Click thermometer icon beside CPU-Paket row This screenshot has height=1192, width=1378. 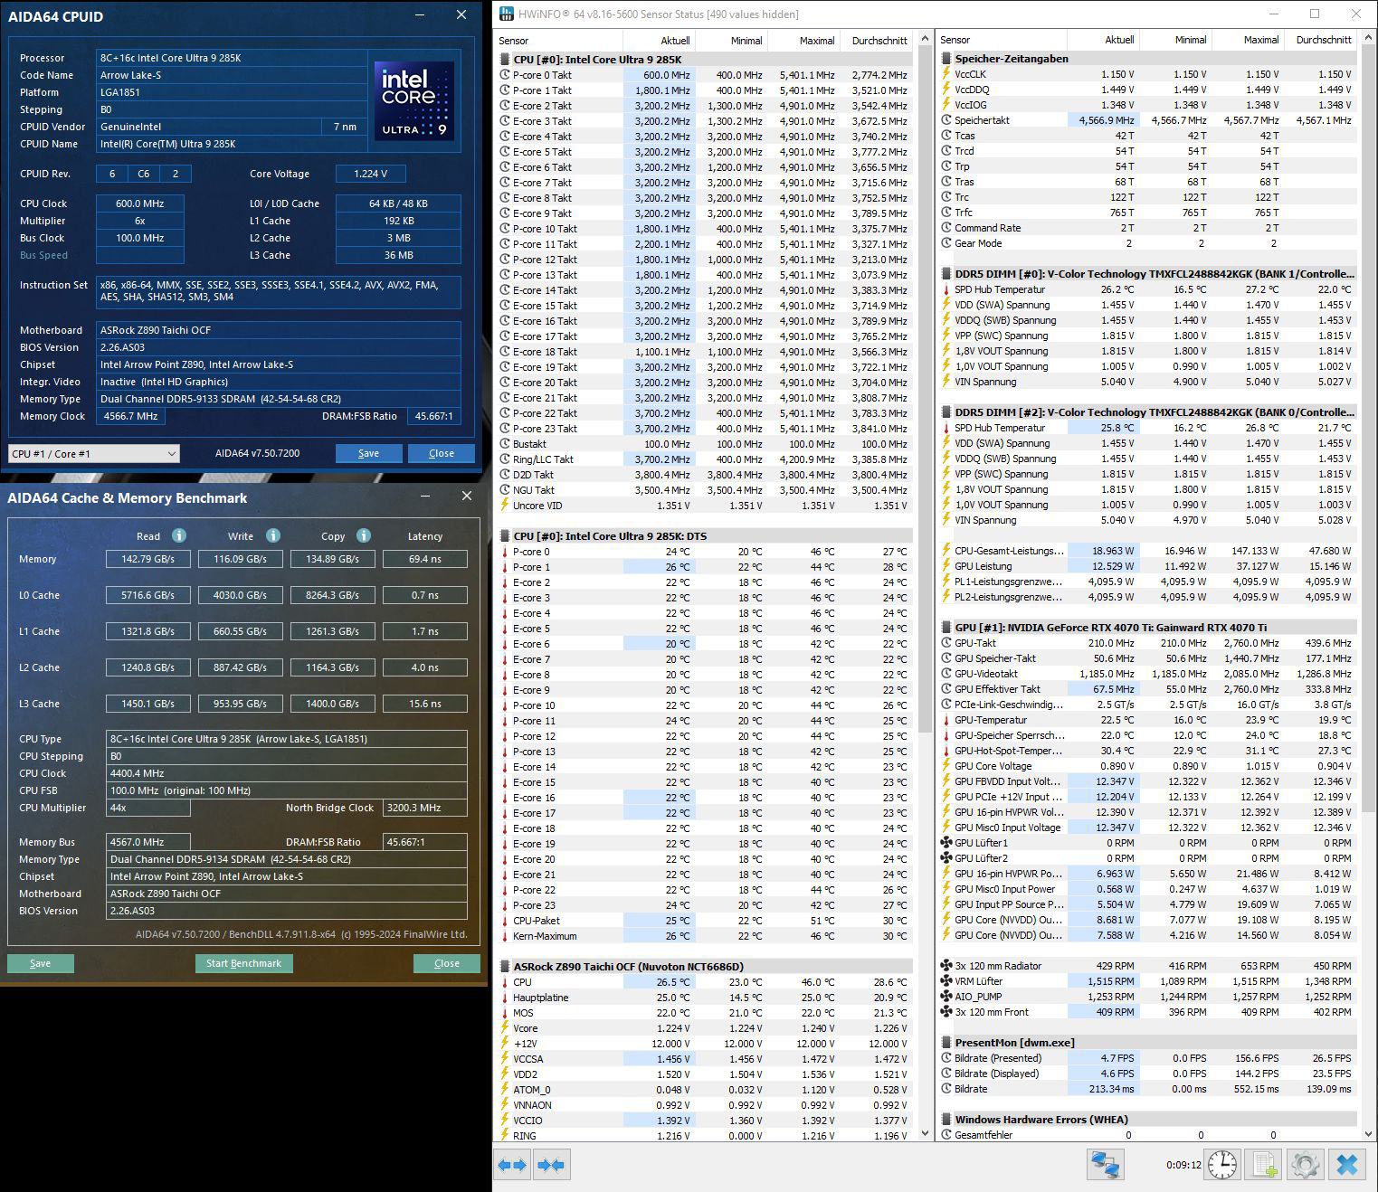point(505,921)
